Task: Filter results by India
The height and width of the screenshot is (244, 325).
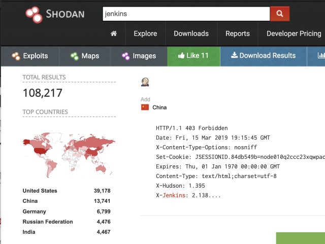Action: 29,232
